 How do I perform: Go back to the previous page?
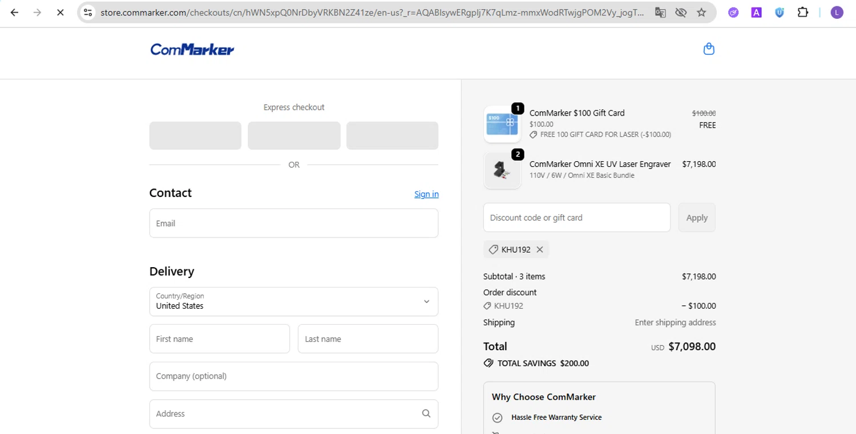click(x=15, y=12)
